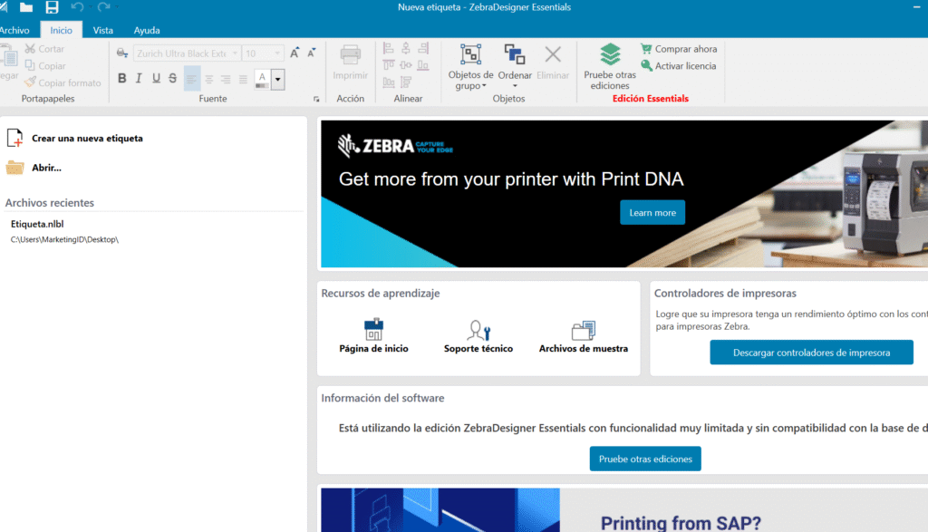Click blue Pruebe otras ediciones button
Viewport: 928px width, 532px height.
tap(645, 459)
